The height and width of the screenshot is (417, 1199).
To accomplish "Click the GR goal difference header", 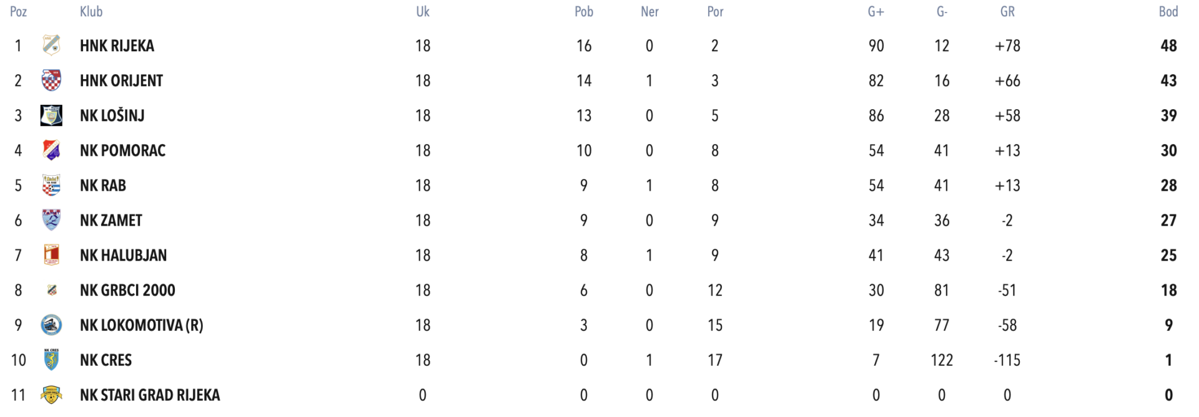I will click(1007, 11).
